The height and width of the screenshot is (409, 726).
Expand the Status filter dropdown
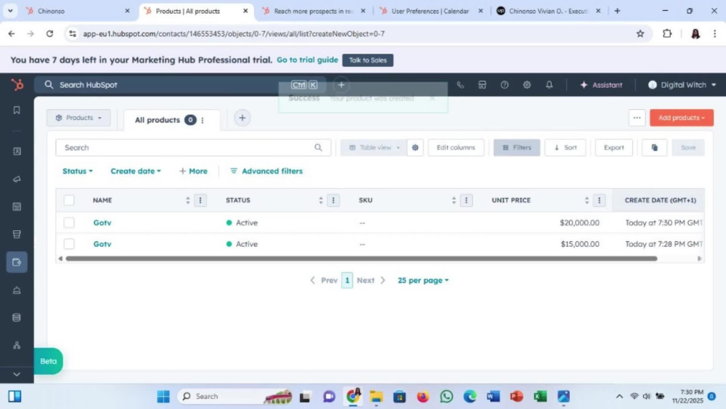pos(78,171)
